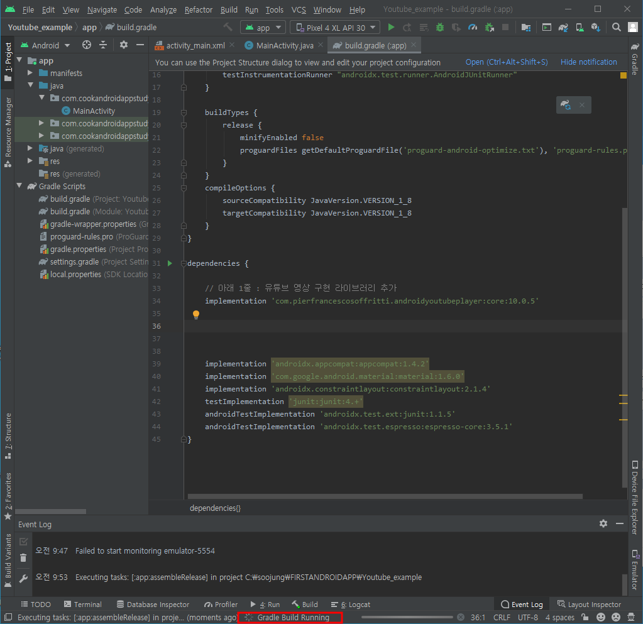Hide the Project panel with minus icon

pos(140,45)
